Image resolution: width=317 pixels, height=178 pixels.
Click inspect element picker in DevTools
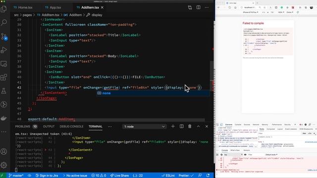pos(217,125)
